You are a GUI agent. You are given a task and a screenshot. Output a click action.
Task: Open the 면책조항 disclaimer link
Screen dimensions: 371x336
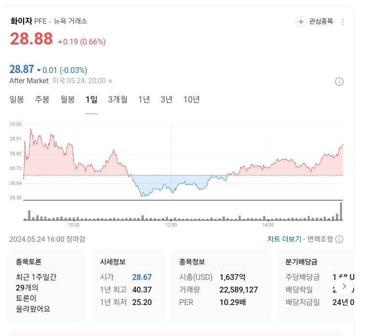pos(320,239)
